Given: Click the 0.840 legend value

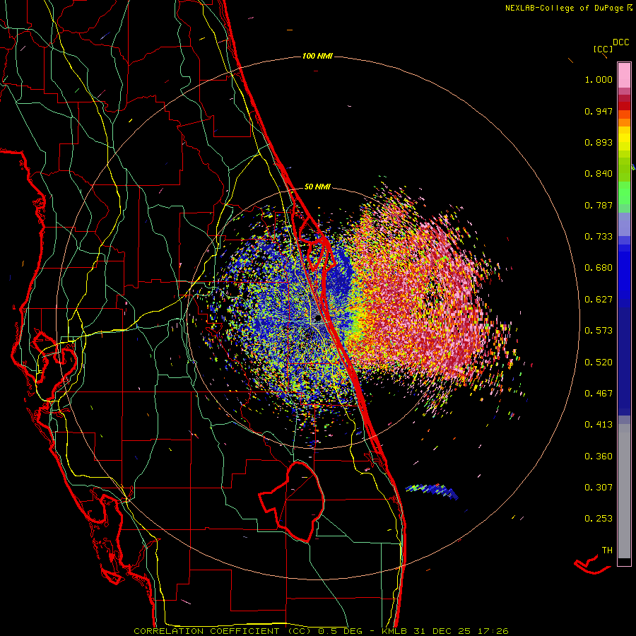Looking at the screenshot, I should click(x=599, y=174).
